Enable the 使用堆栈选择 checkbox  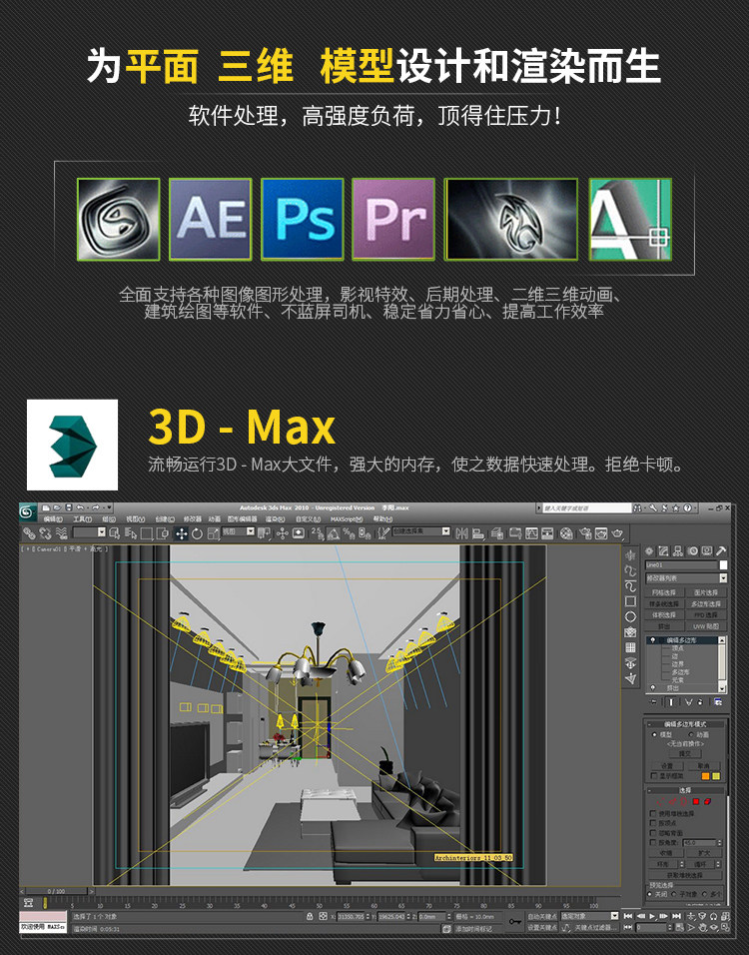653,814
